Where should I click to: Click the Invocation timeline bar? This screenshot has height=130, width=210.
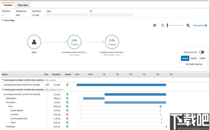coord(135,103)
